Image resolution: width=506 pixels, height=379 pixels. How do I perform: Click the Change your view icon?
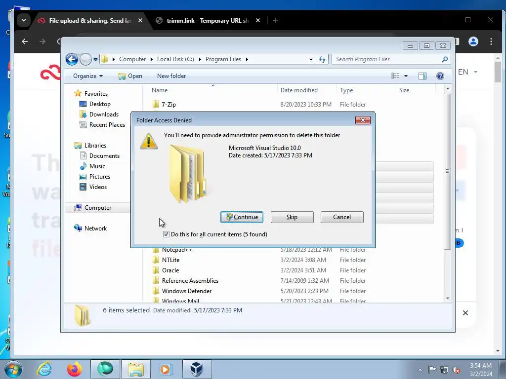point(395,76)
